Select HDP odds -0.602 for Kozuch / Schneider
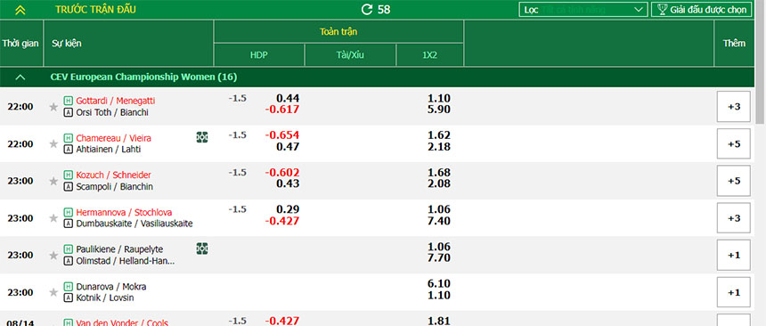Screen dimensions: 766x326 coord(281,173)
